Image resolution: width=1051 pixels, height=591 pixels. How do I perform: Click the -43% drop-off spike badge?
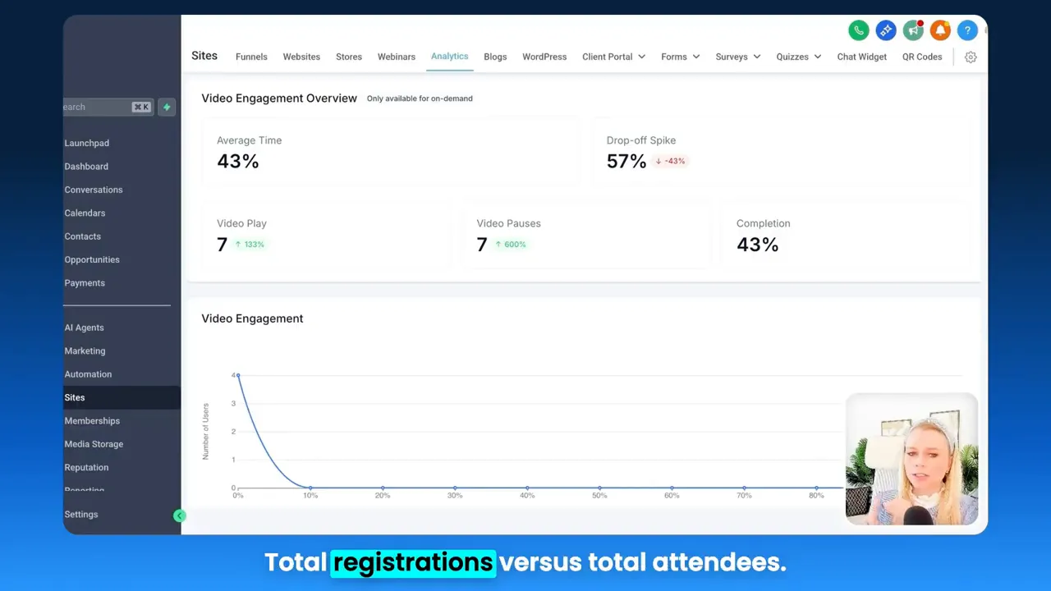pyautogui.click(x=670, y=161)
